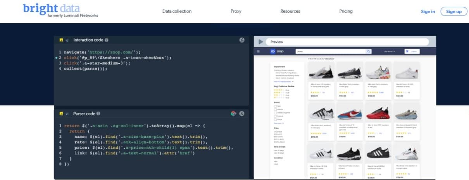
Task: Open the Proxy menu
Action: [x=236, y=11]
